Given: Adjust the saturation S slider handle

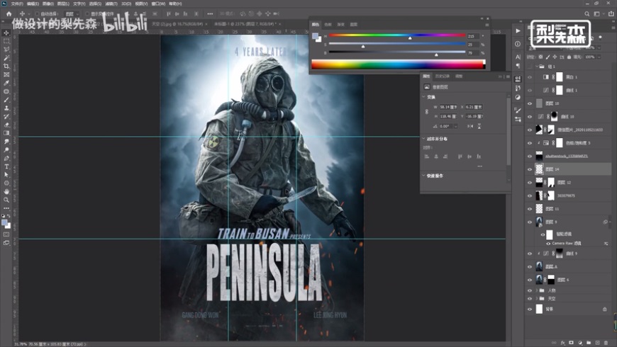Looking at the screenshot, I should coord(363,46).
